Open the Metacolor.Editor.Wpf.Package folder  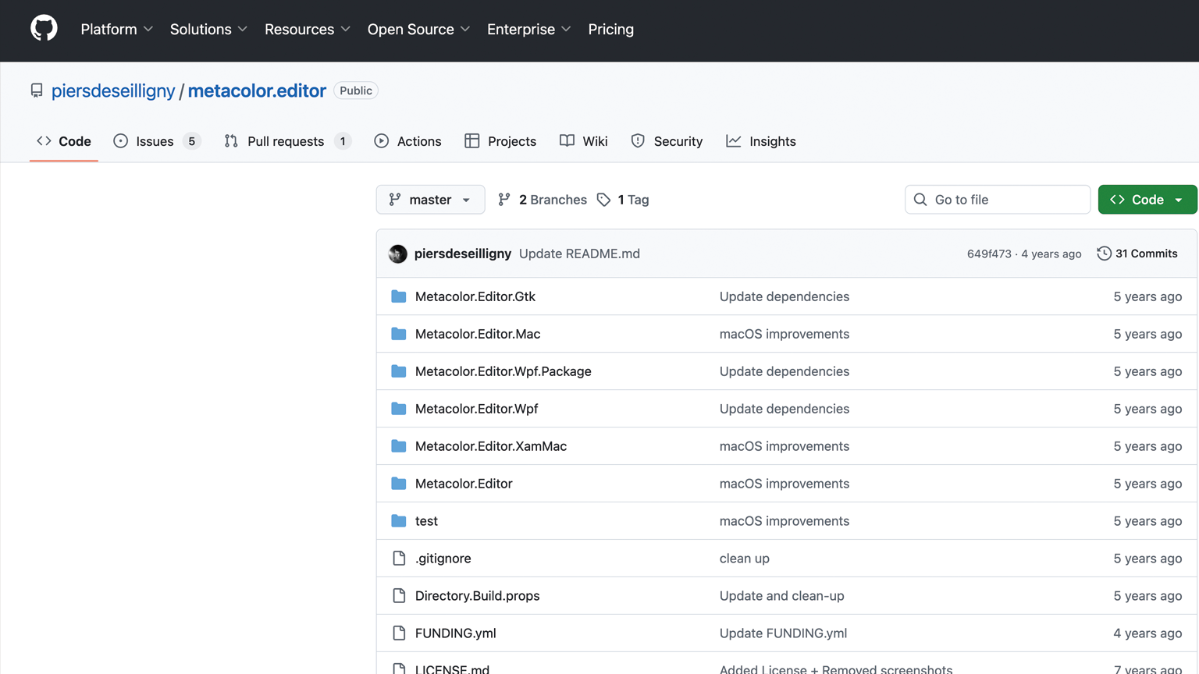pos(503,371)
